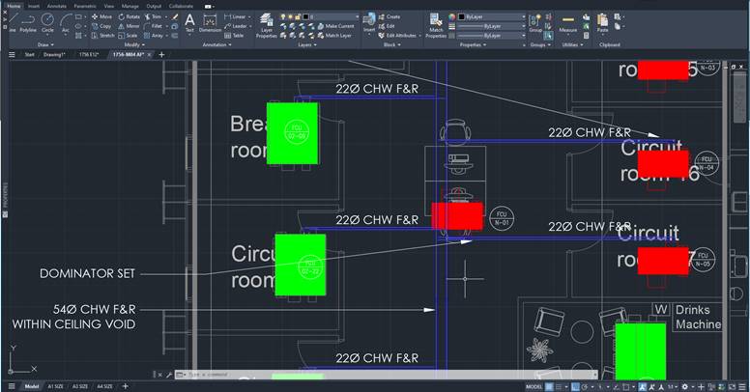Switch to the A3 SIZE layout

click(80, 386)
